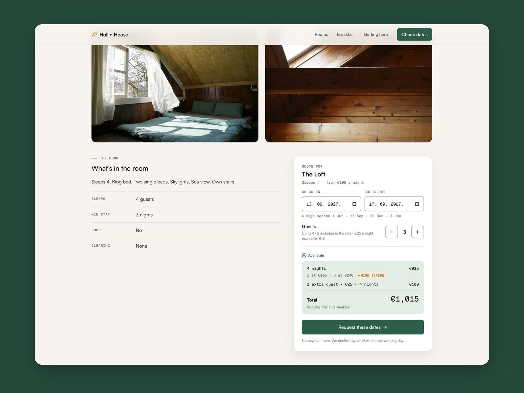Select the "Sleeps 4 · from €195 a night" text
The image size is (524, 393).
click(333, 183)
